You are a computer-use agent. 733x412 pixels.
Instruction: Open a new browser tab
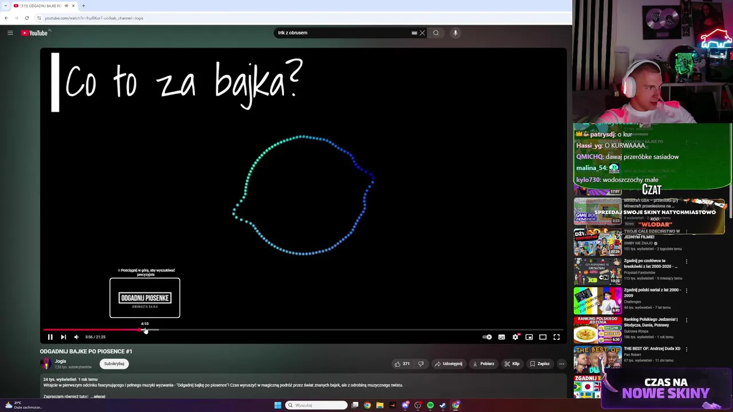point(84,6)
